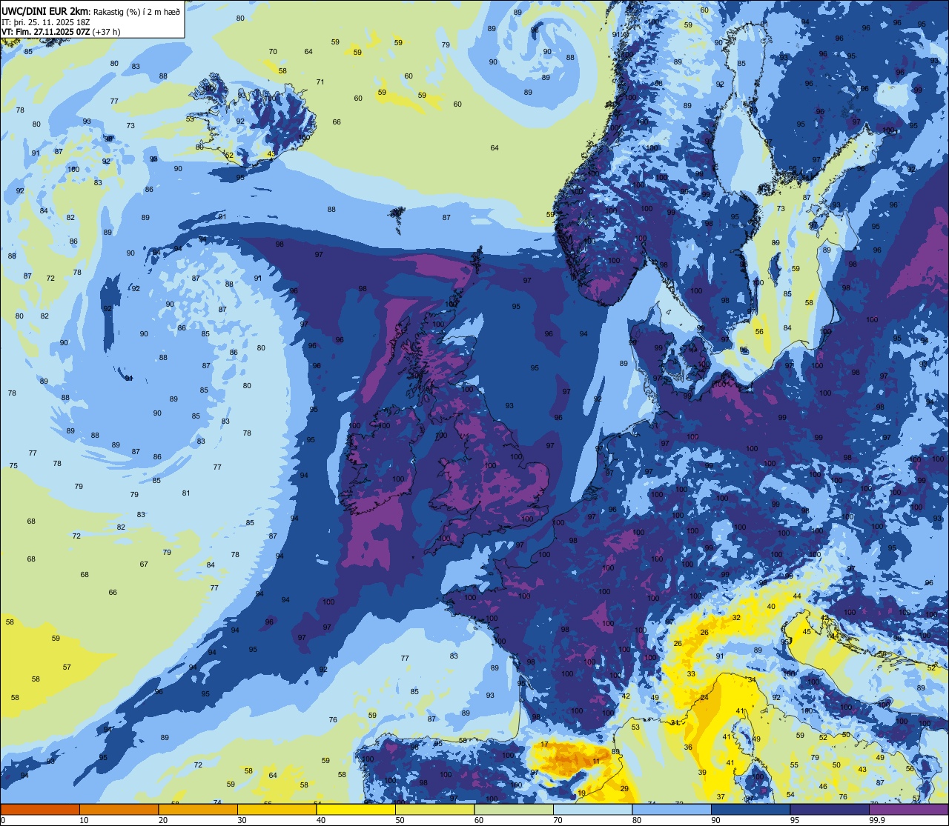
Task: Select the golden 30–40 legend swatch
Action: [x=277, y=810]
